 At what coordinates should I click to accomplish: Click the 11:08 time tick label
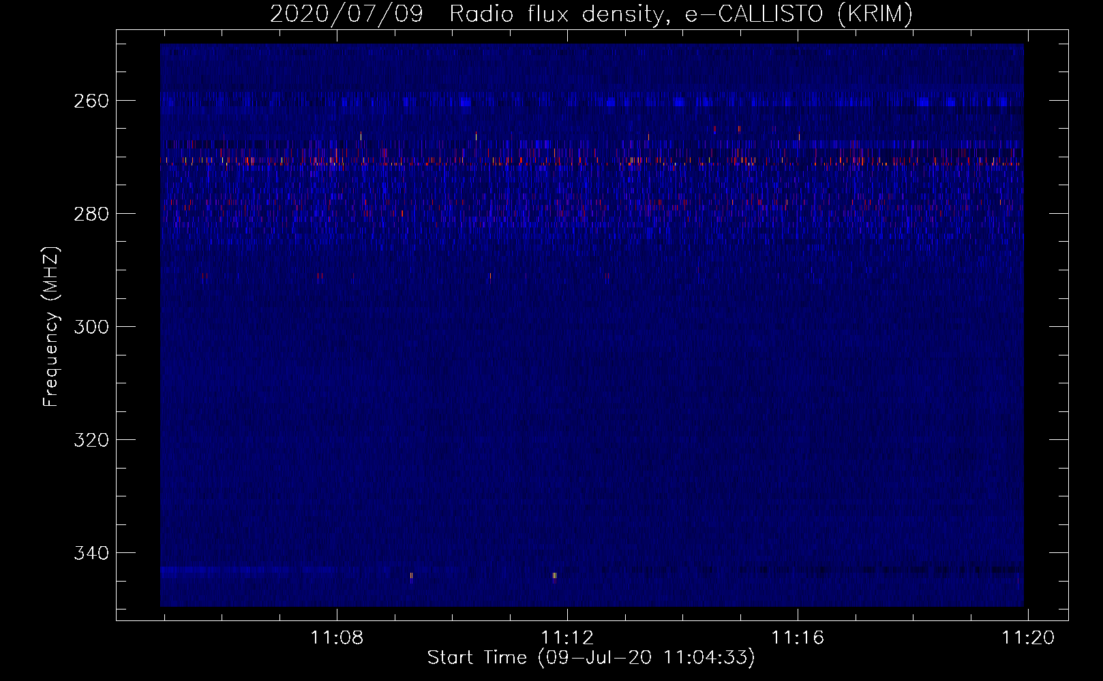point(337,637)
